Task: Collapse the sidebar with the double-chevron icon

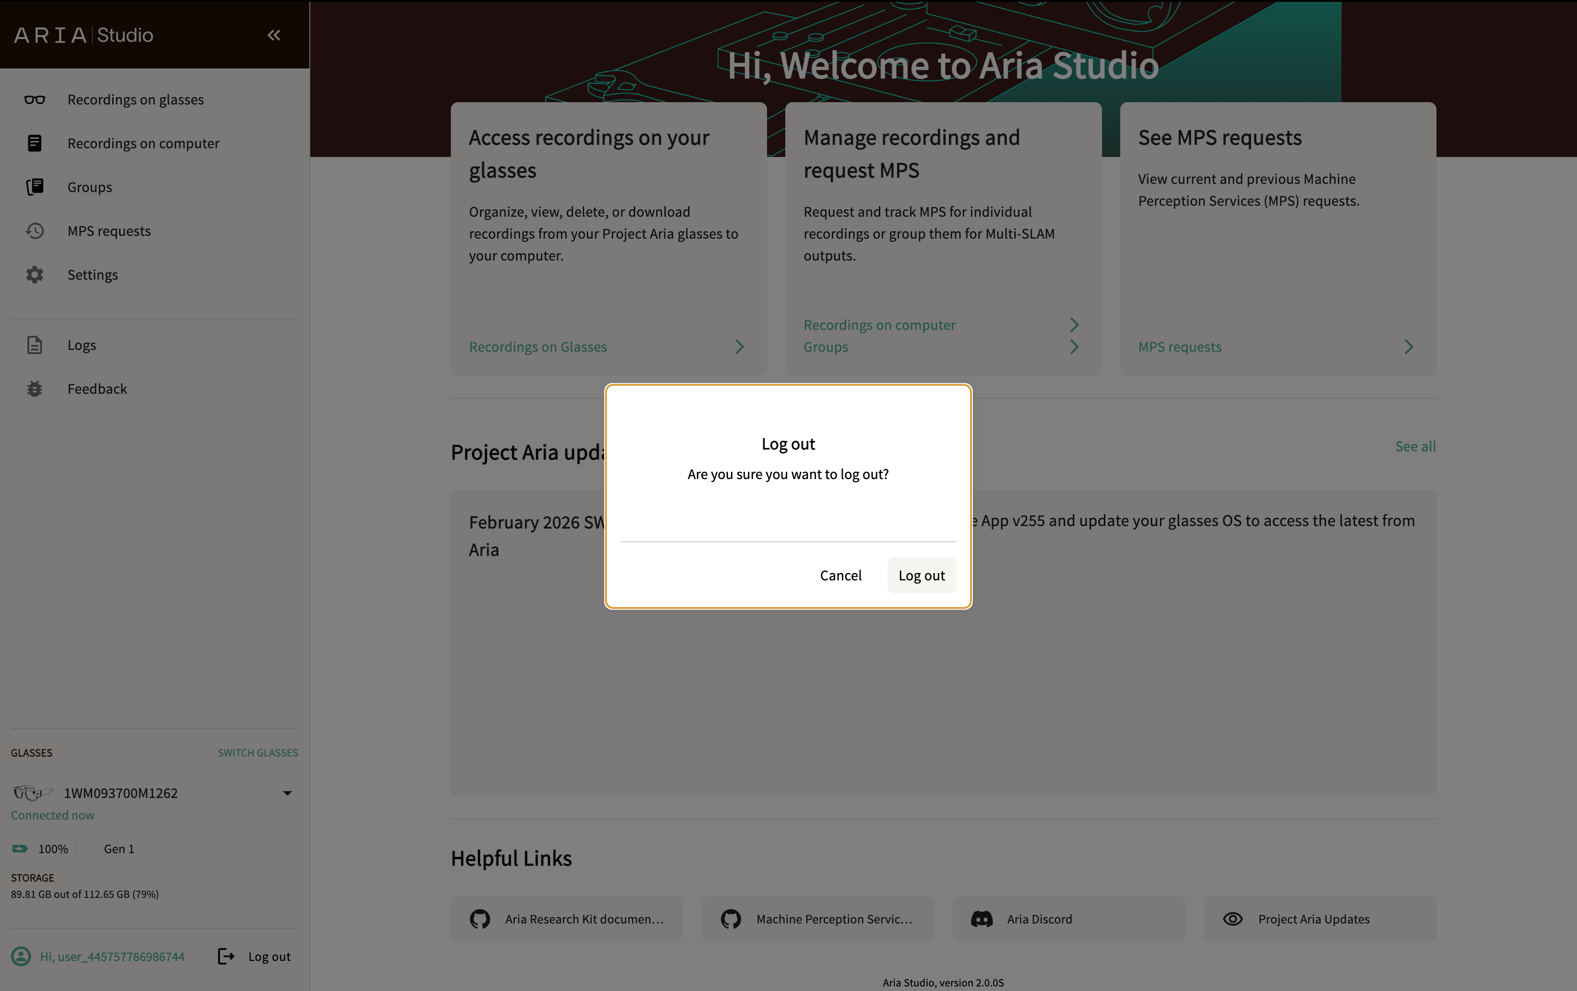Action: tap(274, 36)
